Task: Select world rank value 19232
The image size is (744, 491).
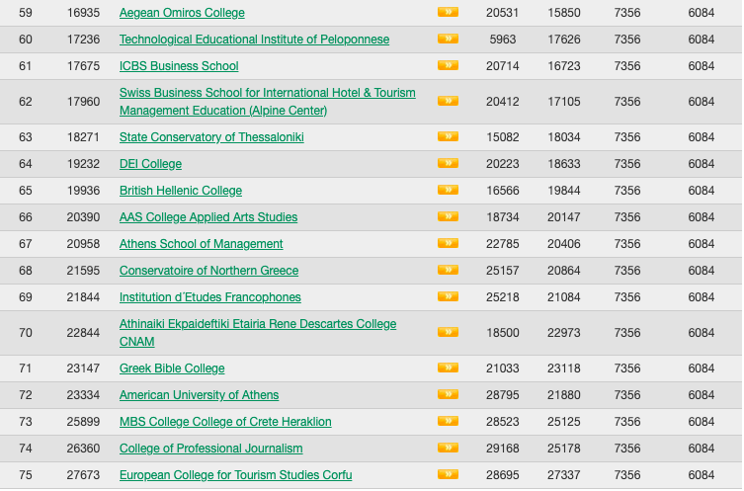Action: coord(84,164)
